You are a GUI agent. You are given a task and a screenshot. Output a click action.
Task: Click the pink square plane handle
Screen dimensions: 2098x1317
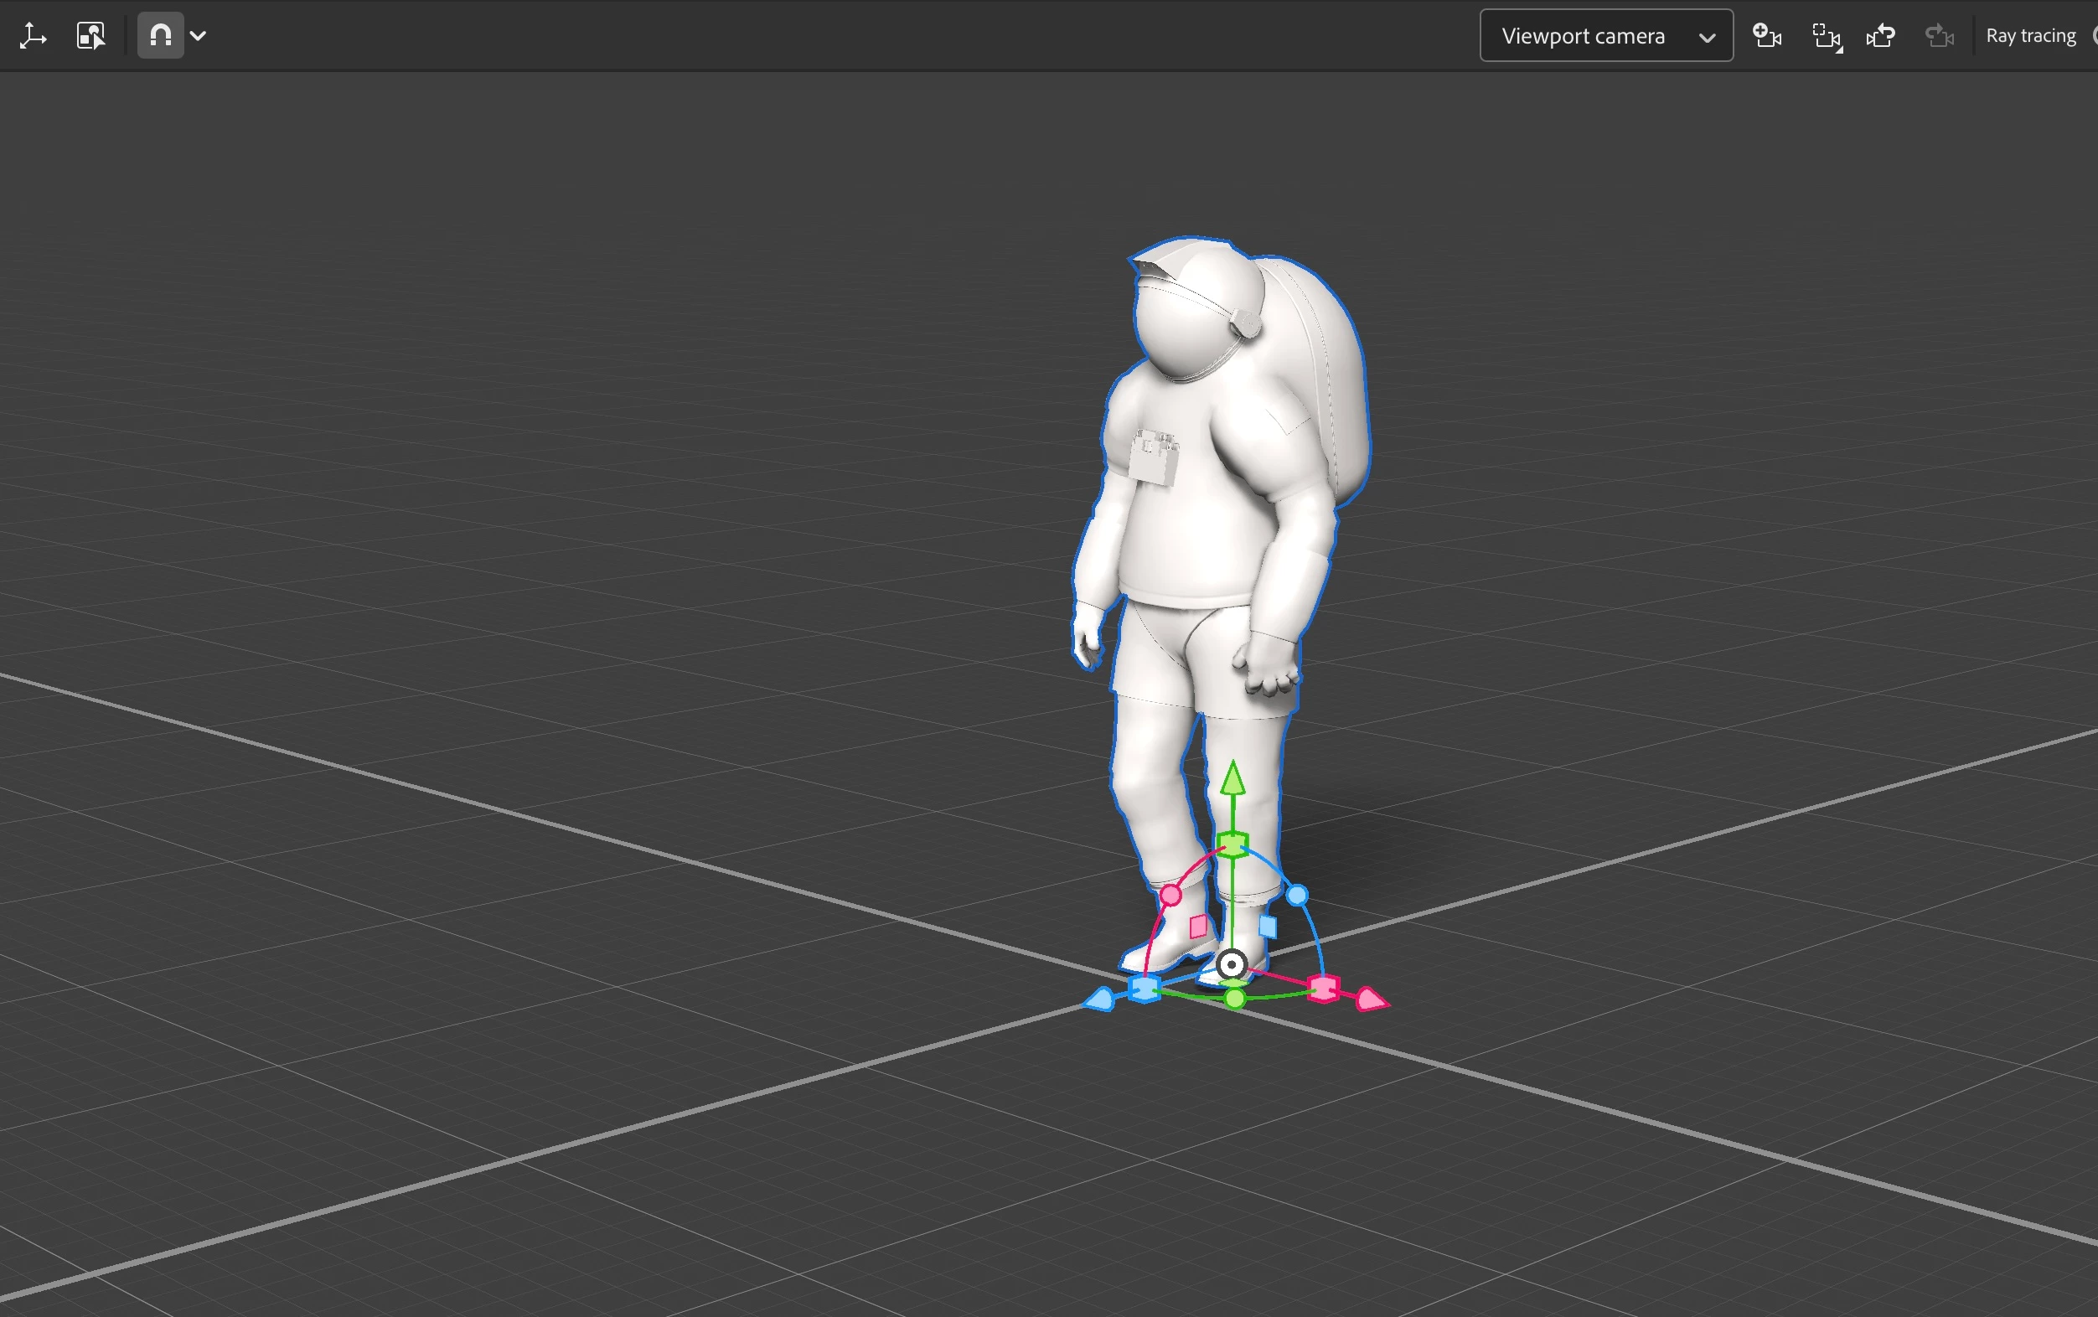1198,926
